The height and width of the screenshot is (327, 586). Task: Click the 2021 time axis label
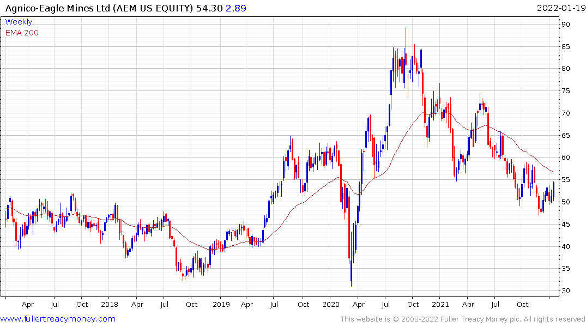click(x=440, y=304)
